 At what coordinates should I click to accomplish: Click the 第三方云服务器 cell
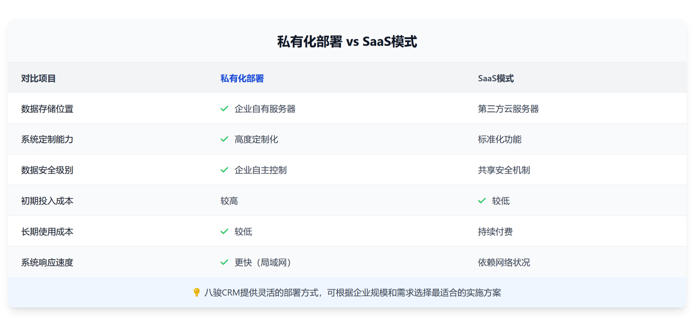click(x=508, y=109)
